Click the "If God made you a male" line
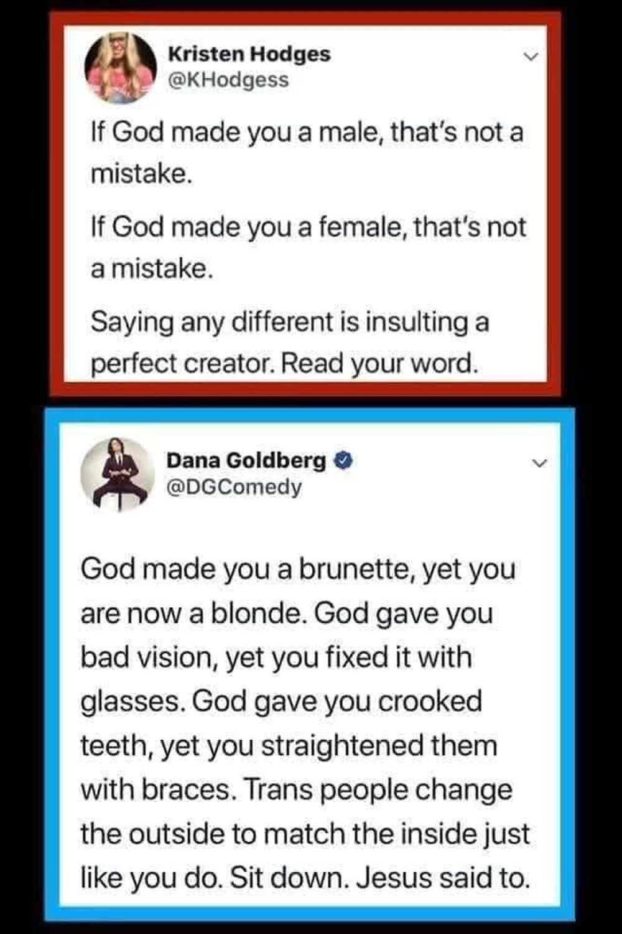The image size is (622, 934). [x=307, y=133]
